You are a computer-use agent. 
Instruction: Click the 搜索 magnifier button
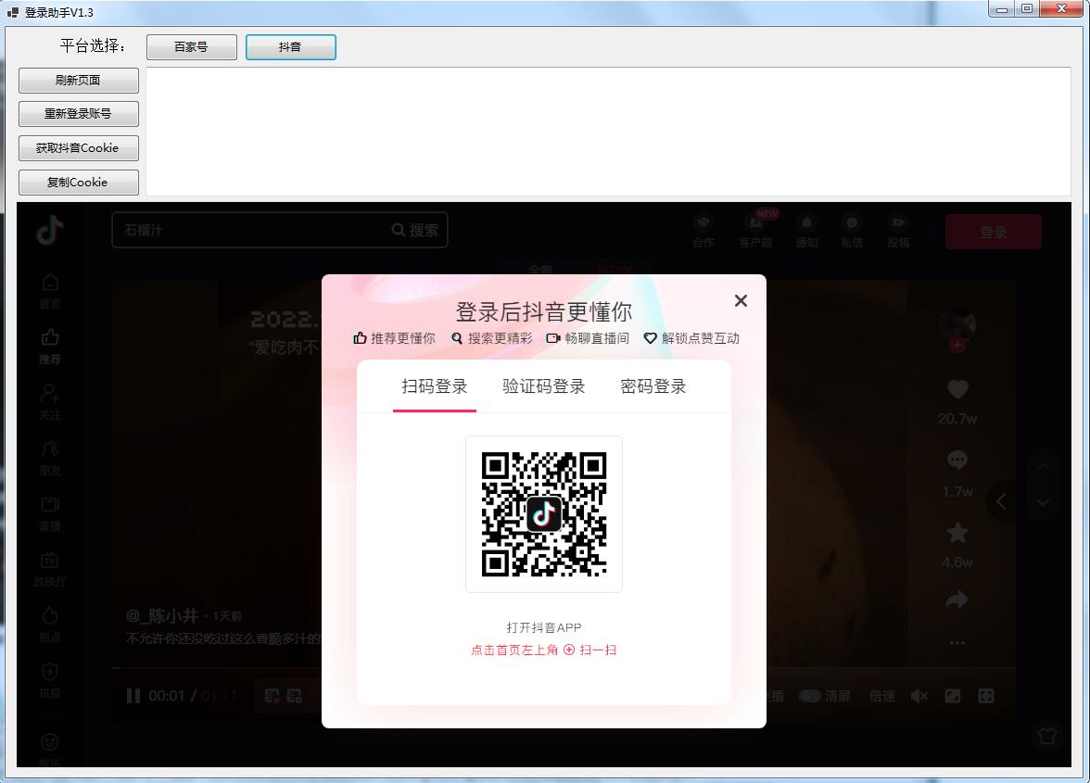tap(415, 230)
